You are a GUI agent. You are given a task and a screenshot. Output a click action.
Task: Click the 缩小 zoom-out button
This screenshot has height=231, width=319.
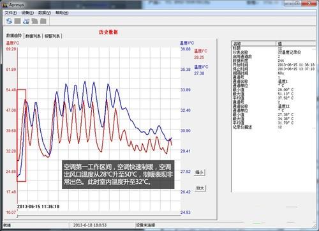(x=200, y=172)
